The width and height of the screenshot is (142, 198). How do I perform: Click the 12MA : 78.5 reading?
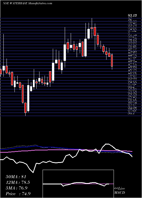tap(18, 182)
